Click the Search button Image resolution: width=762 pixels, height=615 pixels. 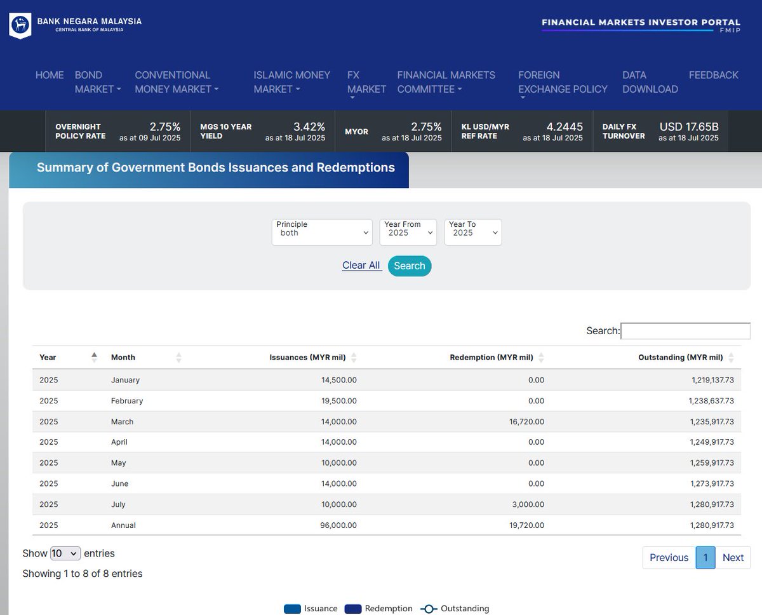click(x=410, y=266)
